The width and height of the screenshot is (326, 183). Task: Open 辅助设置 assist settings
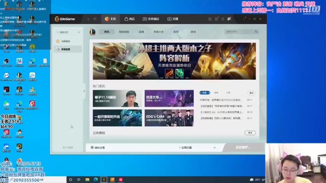pyautogui.click(x=98, y=148)
